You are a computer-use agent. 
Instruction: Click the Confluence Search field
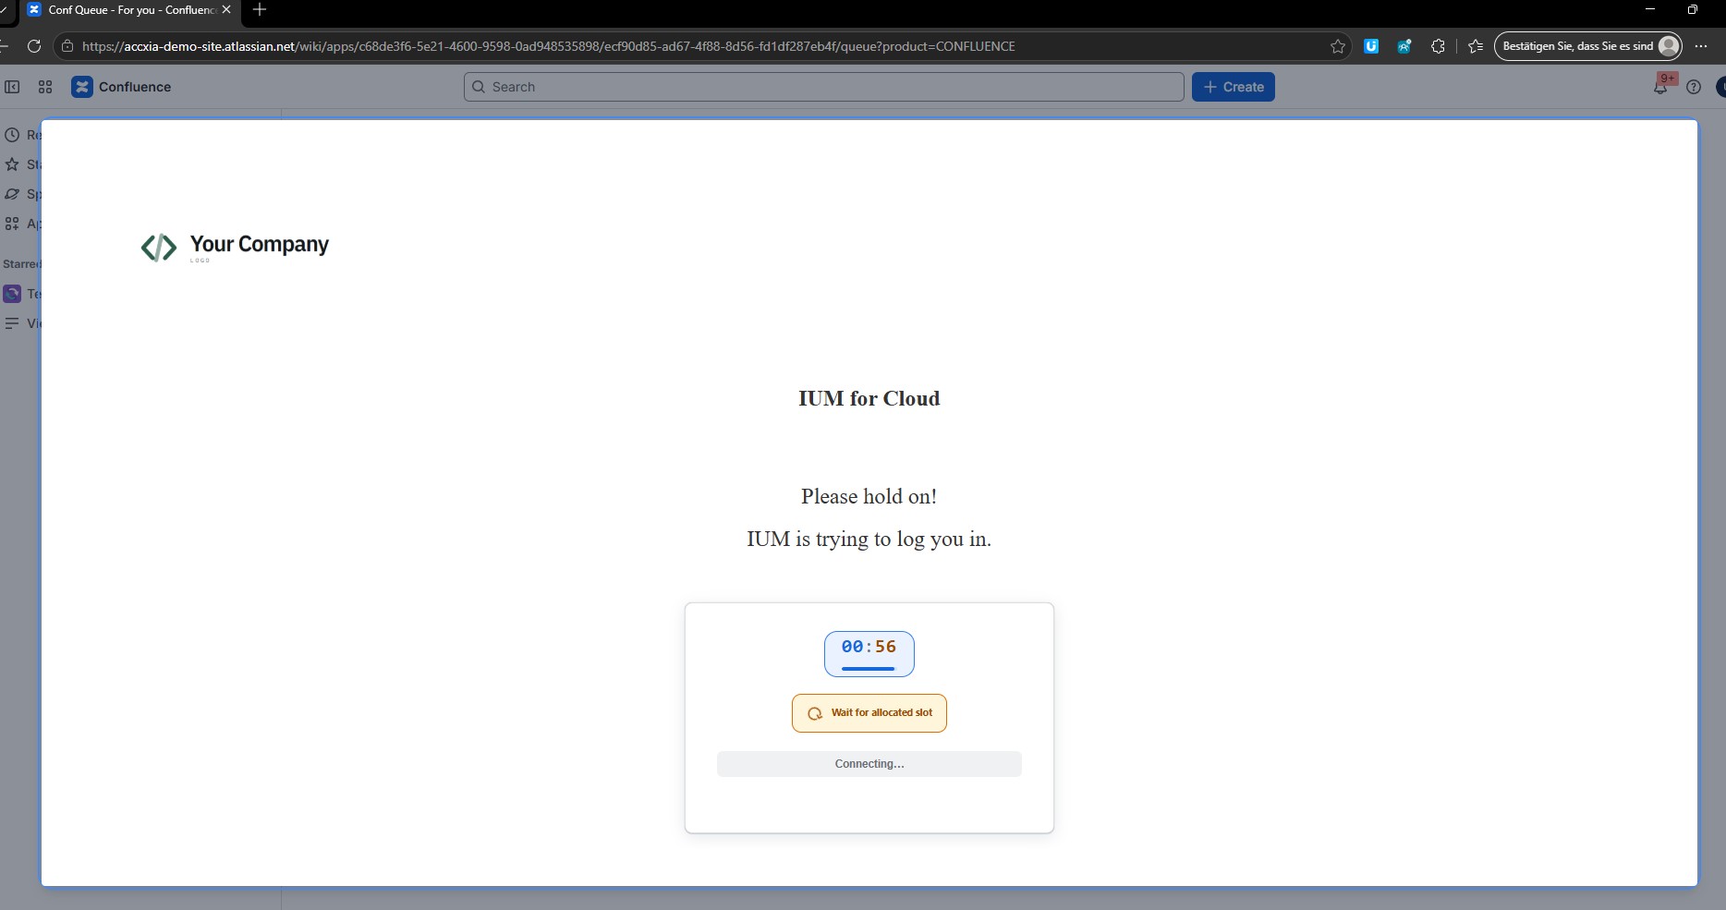point(823,87)
